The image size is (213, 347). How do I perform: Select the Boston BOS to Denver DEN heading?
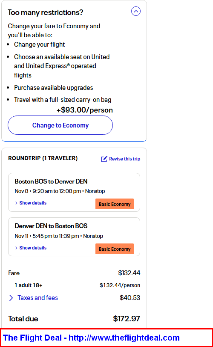tap(51, 181)
